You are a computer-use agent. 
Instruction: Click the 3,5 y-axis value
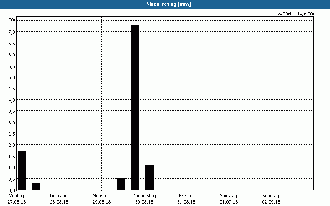click(x=12, y=111)
